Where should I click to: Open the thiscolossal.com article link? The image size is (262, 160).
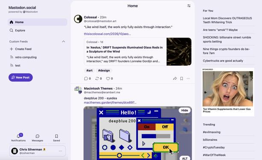[107, 34]
